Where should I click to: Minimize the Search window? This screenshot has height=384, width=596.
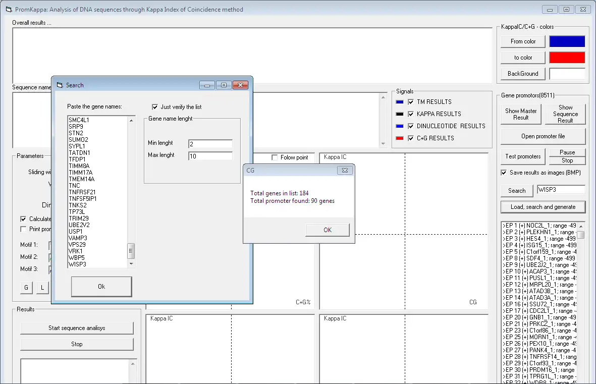pyautogui.click(x=207, y=85)
